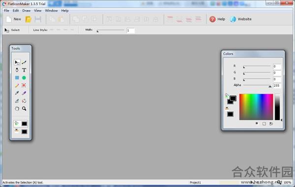Screen dimensions: 295x187
Task: Click the Colors panel title bar
Action: tap(253, 53)
